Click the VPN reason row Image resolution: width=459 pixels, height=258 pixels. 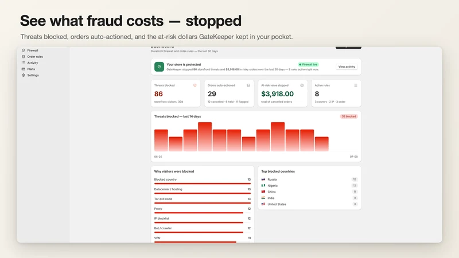203,239
